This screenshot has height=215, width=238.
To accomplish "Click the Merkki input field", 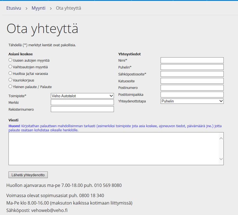I will [82, 102].
